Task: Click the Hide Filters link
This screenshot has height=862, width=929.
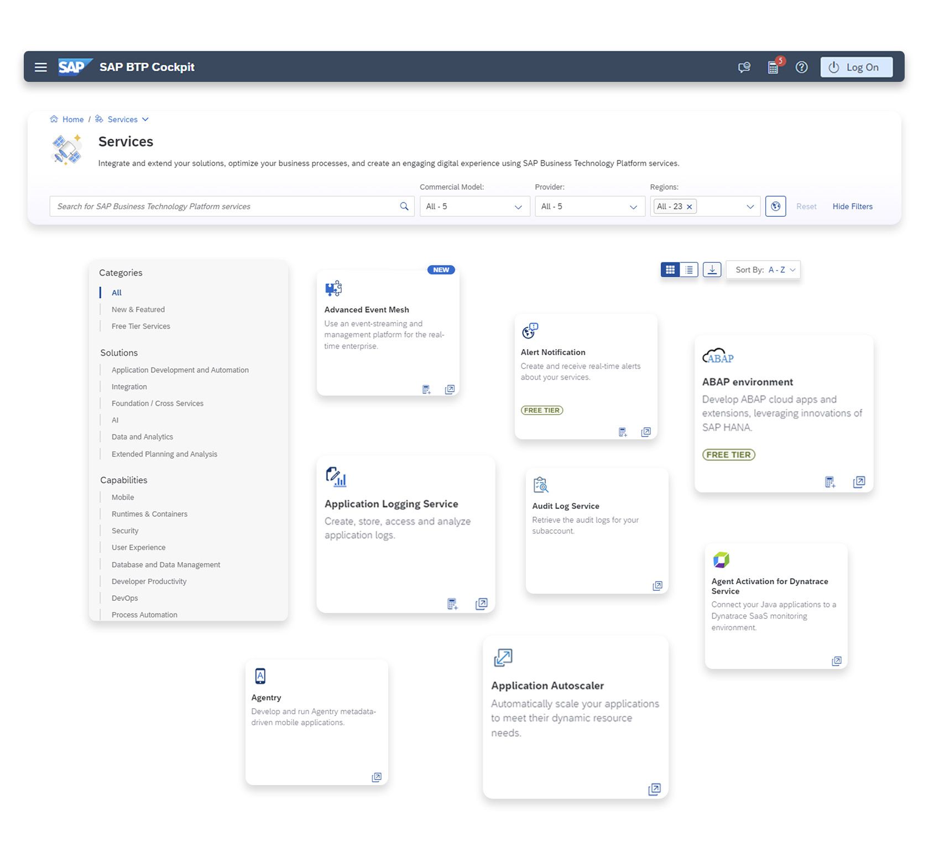Action: pos(852,206)
